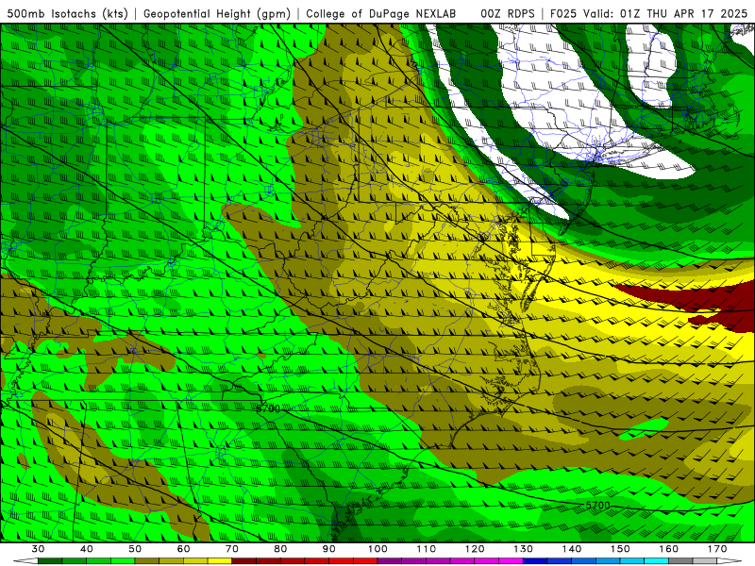This screenshot has height=566, width=755.
Task: Click the legend value 170
Action: pyautogui.click(x=717, y=549)
